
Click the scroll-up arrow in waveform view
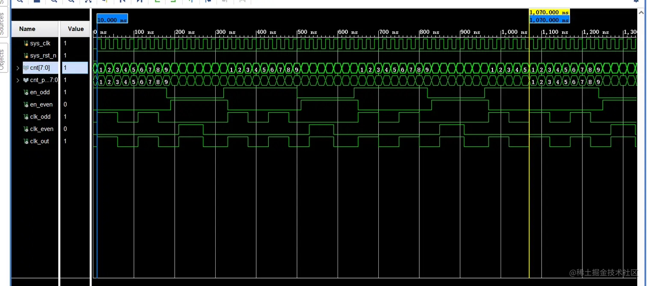(641, 13)
